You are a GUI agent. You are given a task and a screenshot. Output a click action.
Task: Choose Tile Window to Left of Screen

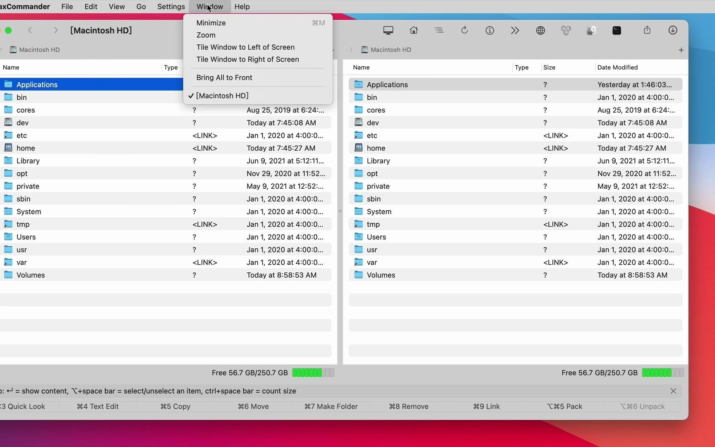click(x=245, y=47)
